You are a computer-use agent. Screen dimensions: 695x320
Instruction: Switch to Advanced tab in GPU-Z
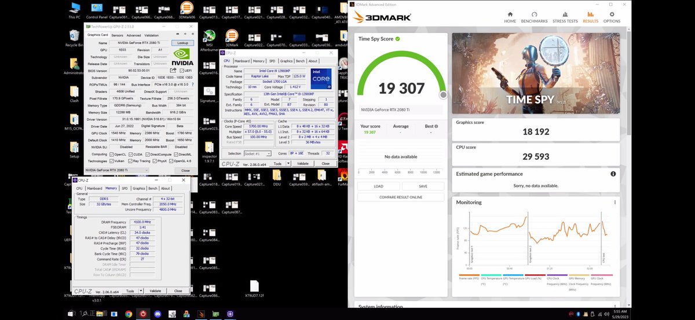point(134,35)
